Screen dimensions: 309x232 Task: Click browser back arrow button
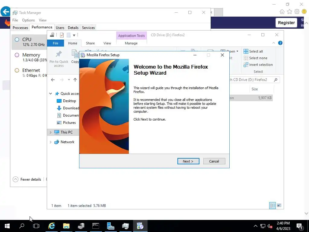point(5,12)
